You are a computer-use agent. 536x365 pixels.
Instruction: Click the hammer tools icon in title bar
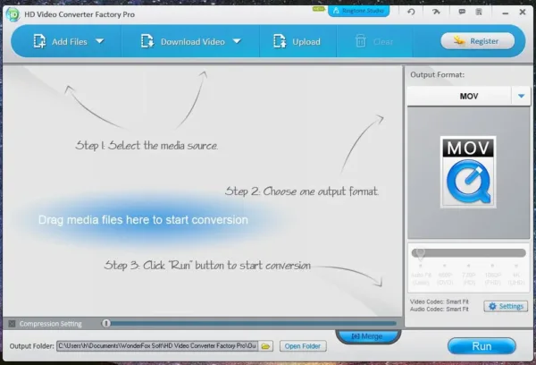436,12
